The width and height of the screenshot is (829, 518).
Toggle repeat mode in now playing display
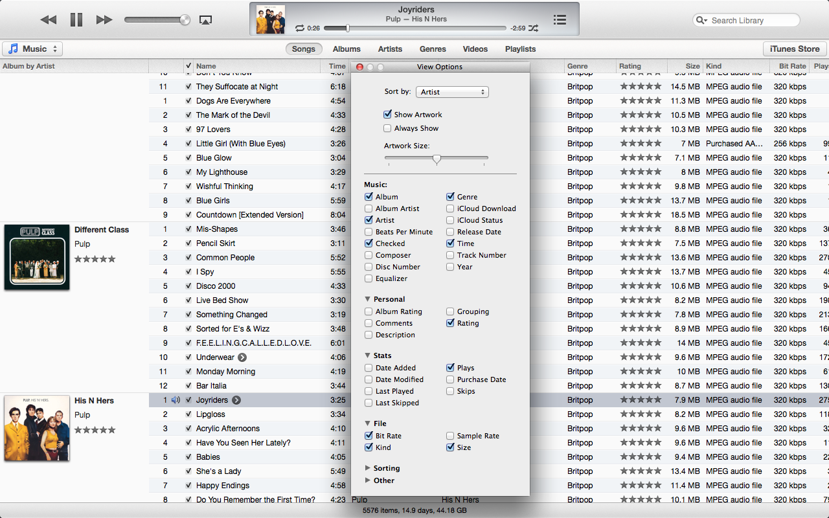[x=299, y=28]
